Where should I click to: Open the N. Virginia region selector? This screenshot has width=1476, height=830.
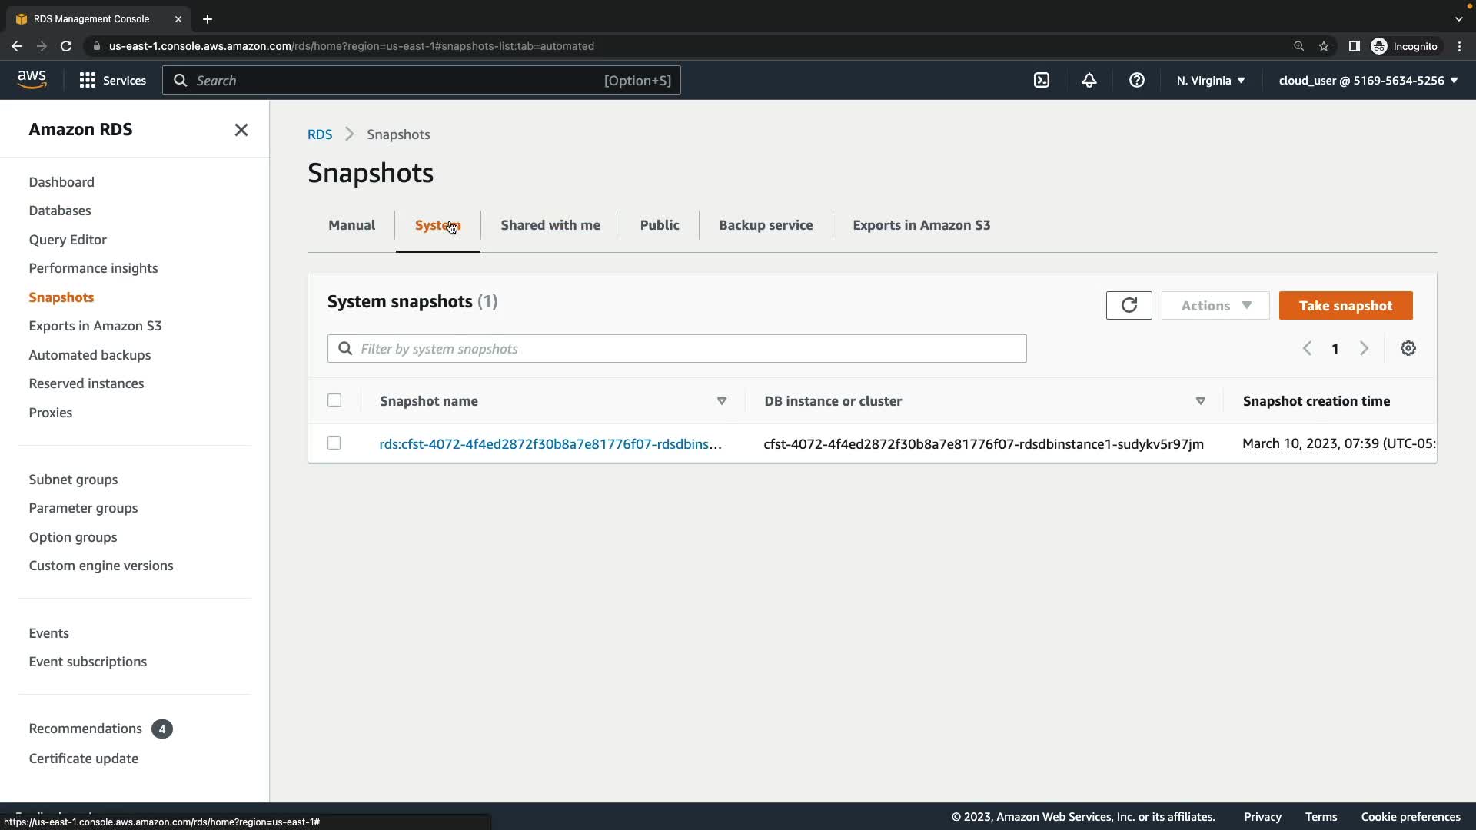coord(1210,80)
